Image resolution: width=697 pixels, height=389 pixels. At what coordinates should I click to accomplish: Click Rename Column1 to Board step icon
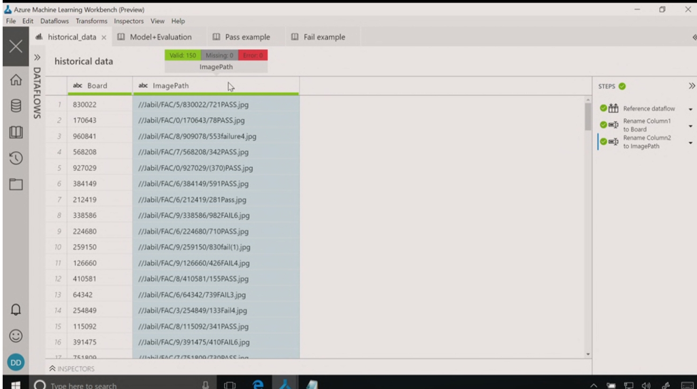[x=613, y=125]
